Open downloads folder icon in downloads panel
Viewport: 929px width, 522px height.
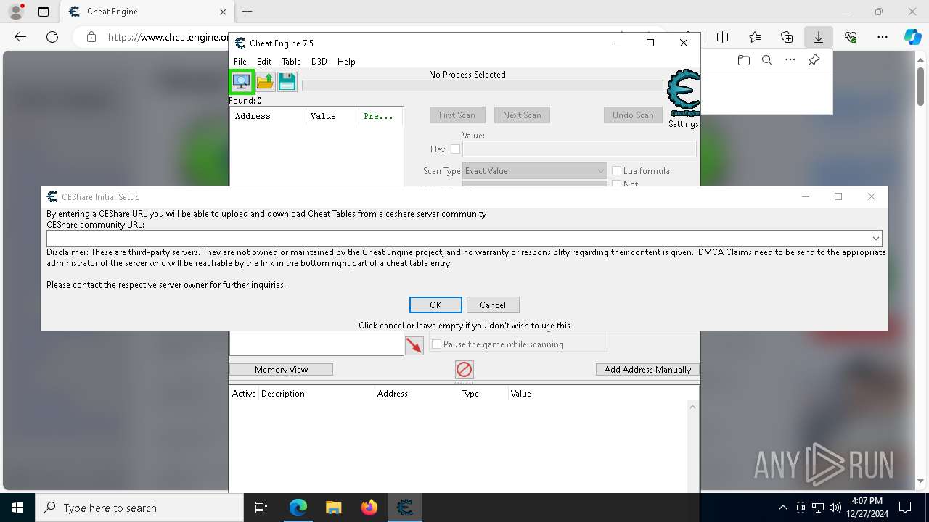click(744, 60)
